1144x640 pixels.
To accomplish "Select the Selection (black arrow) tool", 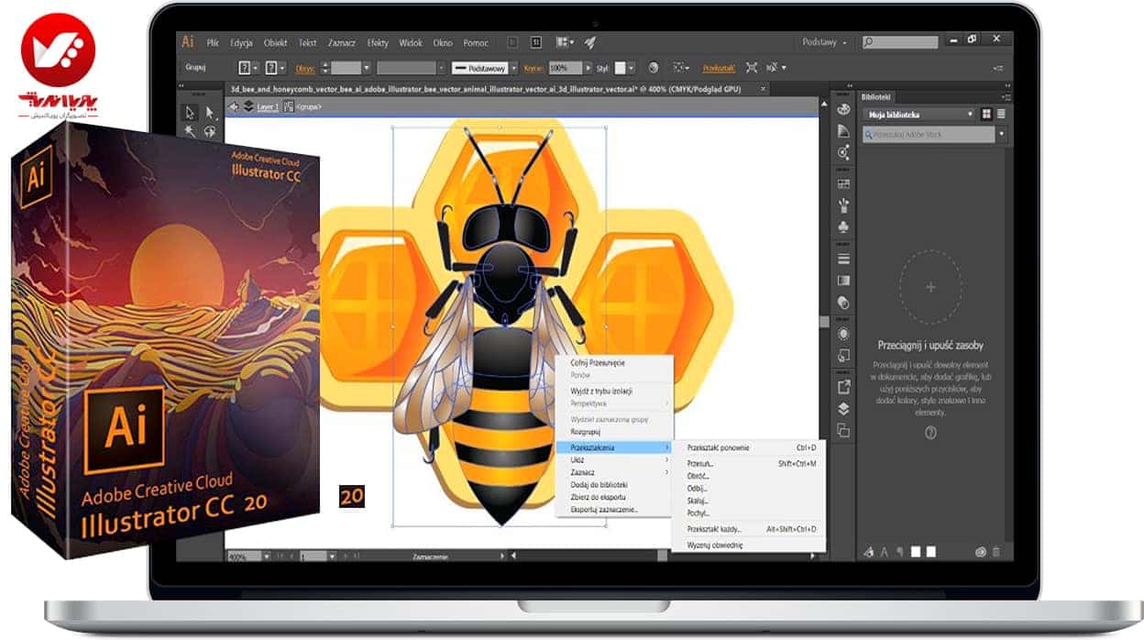I will pyautogui.click(x=190, y=113).
